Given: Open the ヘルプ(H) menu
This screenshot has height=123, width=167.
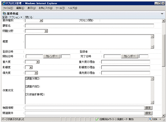Looking at the screenshot, I should (x=72, y=8).
